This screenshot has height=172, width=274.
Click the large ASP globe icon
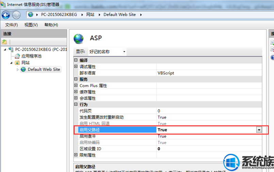[79, 38]
